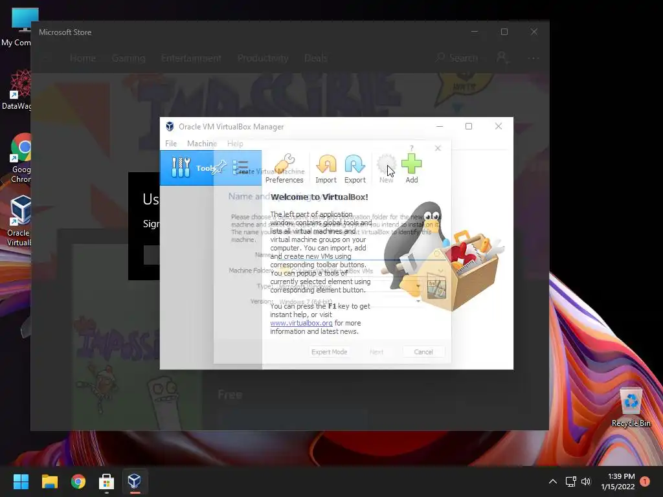663x497 pixels.
Task: Expand the Type dropdown in dialog
Action: coord(418,286)
